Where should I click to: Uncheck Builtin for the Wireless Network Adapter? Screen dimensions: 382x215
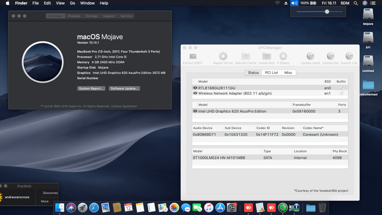(x=341, y=93)
